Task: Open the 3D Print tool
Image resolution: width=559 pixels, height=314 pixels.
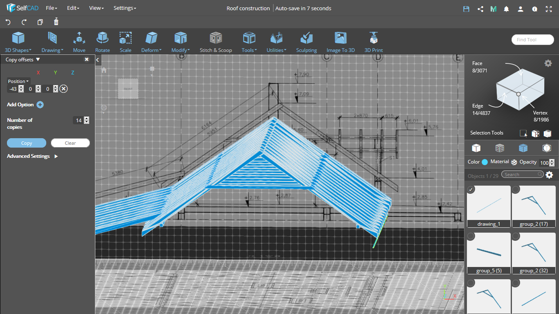Action: [374, 42]
